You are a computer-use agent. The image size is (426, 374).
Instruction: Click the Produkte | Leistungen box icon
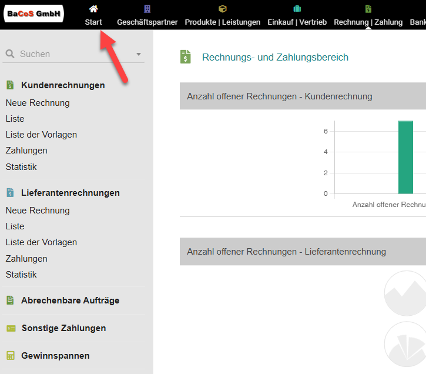pos(222,9)
